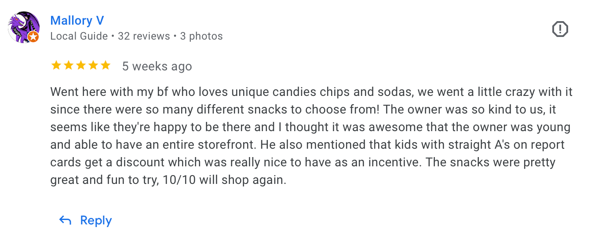Open the Mallory V profile link
591x242 pixels.
point(77,21)
